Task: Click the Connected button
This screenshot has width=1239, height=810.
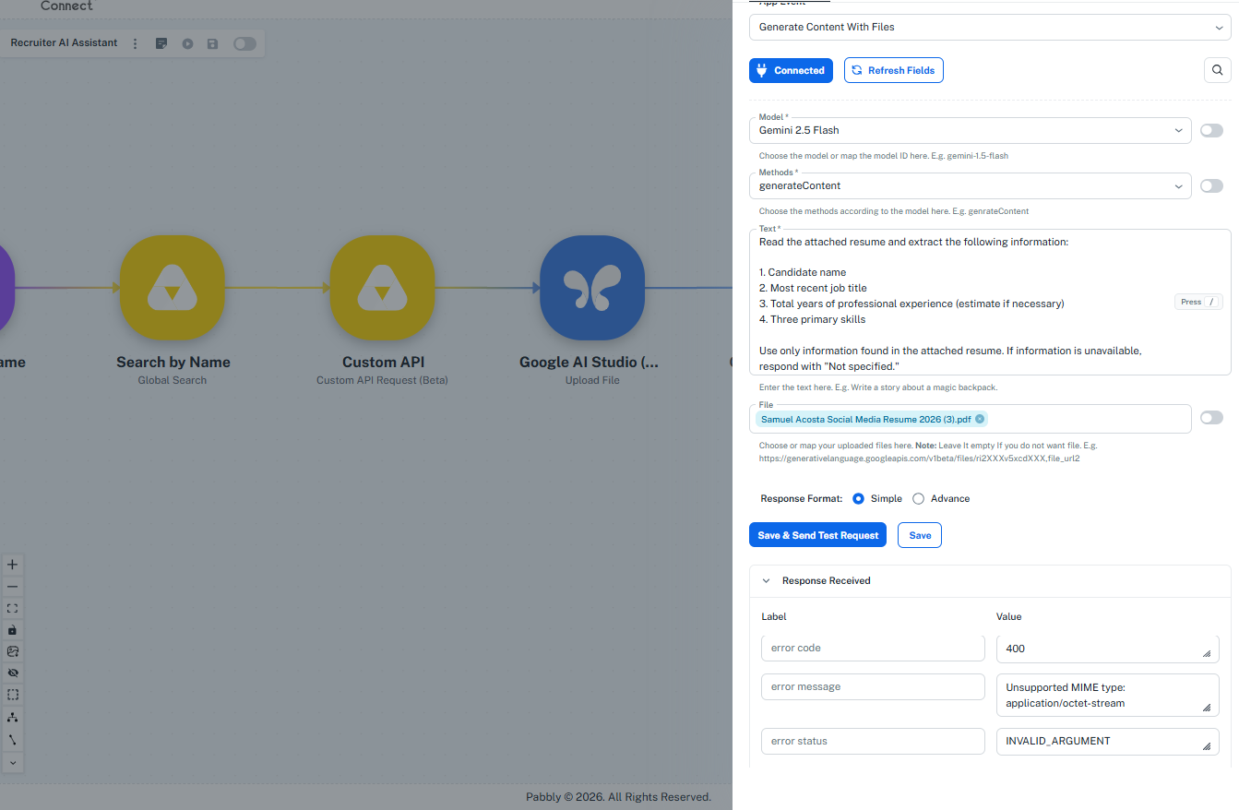Action: (x=791, y=70)
